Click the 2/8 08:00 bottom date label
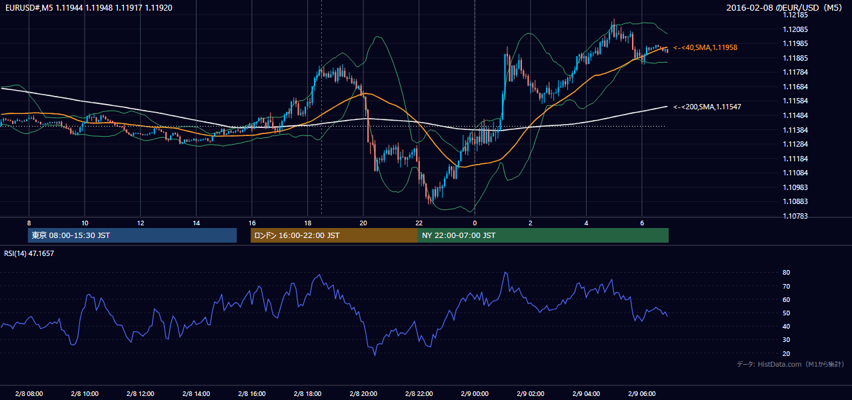Viewport: 852px width, 400px height. pos(29,394)
